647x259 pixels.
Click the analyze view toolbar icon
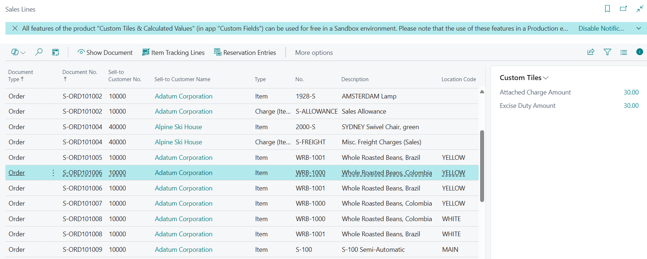point(56,52)
